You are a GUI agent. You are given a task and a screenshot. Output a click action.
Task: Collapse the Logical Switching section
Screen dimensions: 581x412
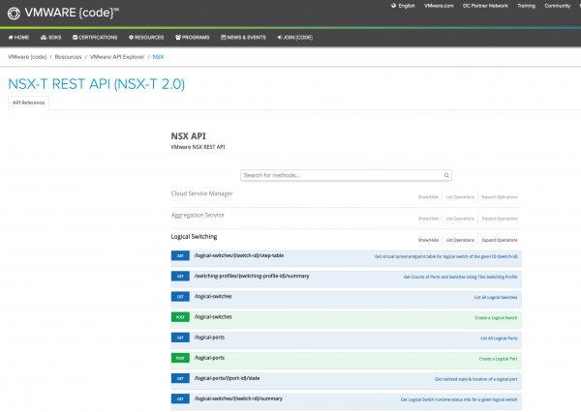point(195,237)
